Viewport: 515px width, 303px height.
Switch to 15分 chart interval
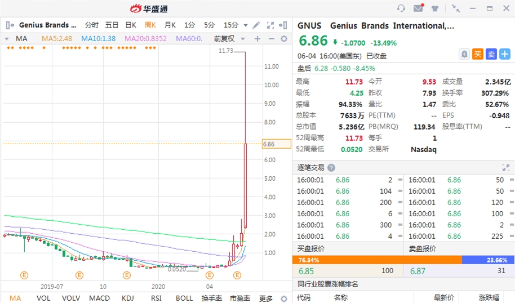(x=231, y=25)
